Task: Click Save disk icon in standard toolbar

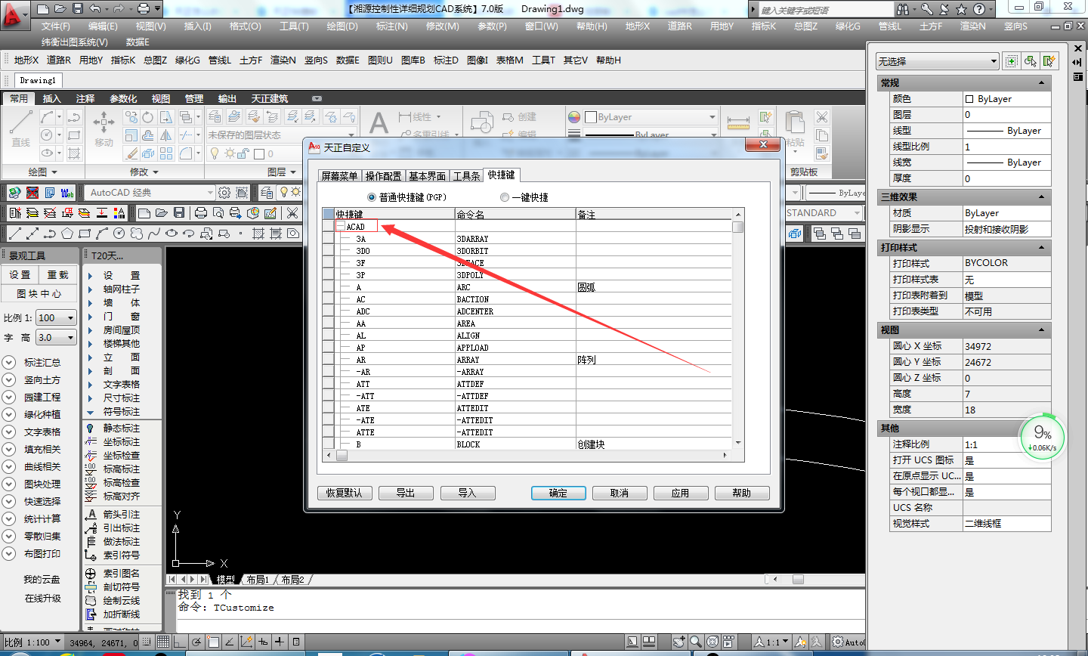Action: point(179,213)
